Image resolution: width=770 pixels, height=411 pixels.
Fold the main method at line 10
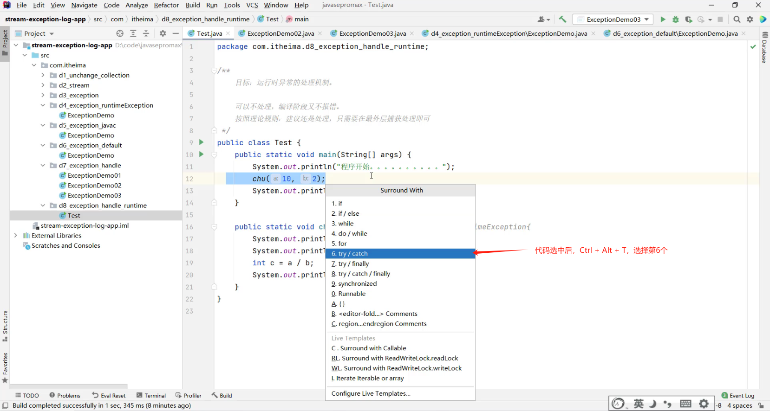tap(214, 154)
